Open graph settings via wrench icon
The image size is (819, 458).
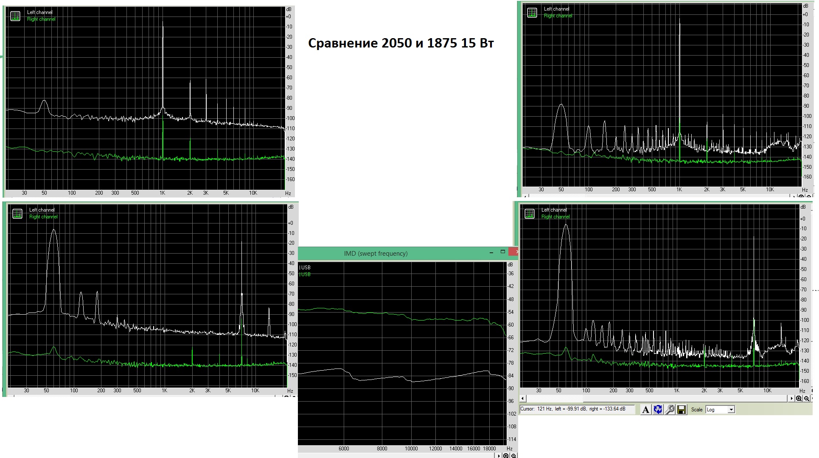click(670, 410)
